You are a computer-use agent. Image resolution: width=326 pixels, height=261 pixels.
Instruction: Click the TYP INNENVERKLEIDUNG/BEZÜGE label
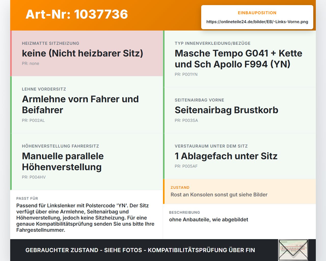click(213, 43)
